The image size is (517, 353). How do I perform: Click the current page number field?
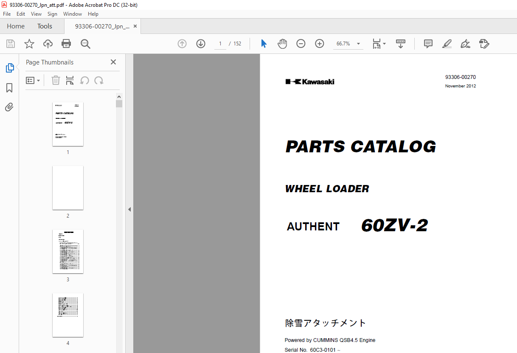point(220,44)
